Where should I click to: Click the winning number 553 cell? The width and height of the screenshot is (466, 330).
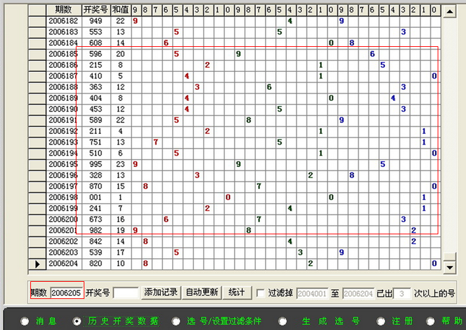point(96,32)
